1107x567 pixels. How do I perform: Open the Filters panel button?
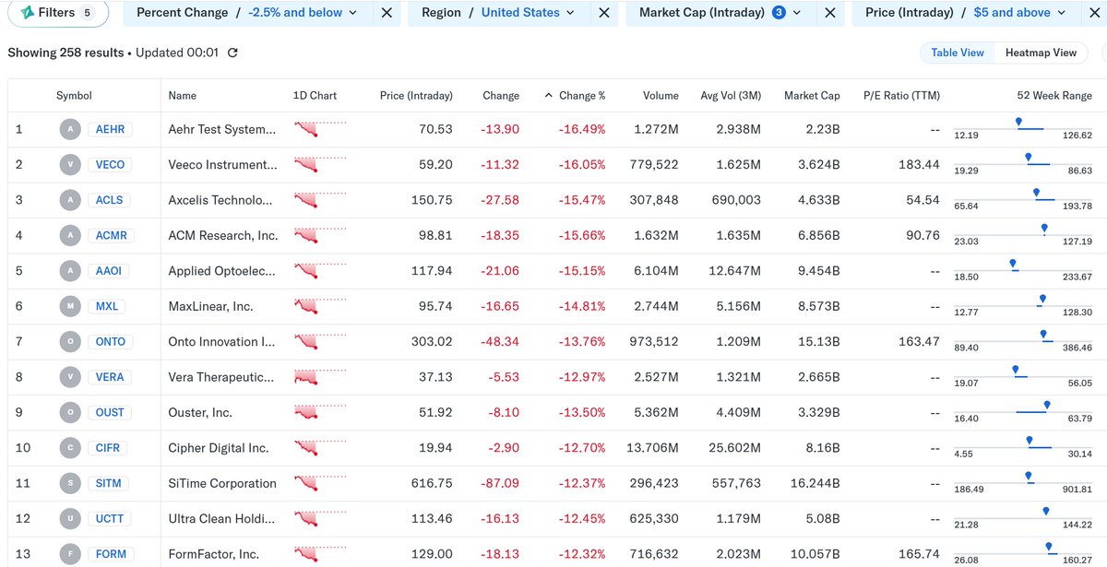[x=58, y=13]
